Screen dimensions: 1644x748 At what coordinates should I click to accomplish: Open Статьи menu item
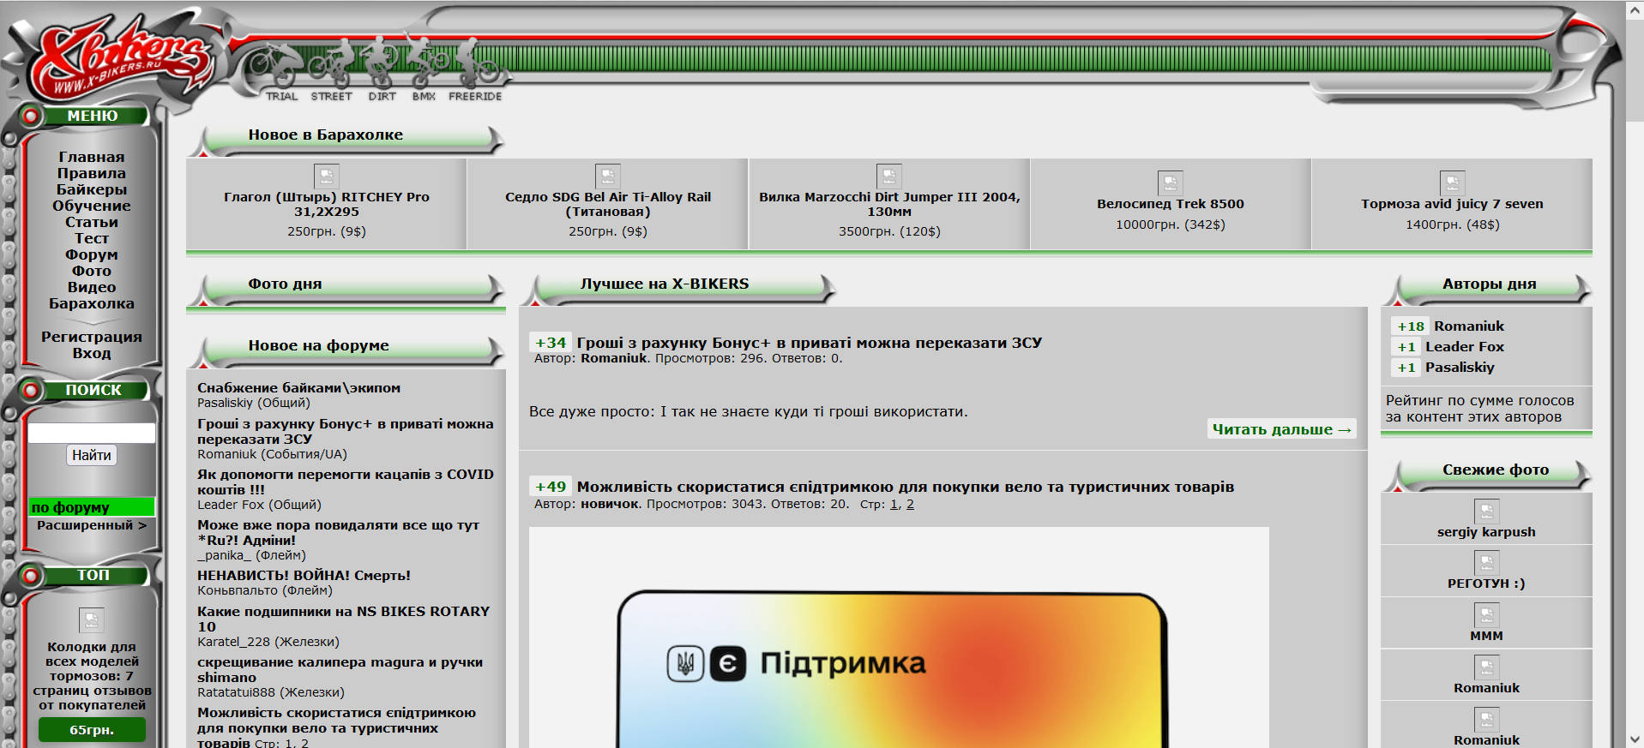(92, 222)
